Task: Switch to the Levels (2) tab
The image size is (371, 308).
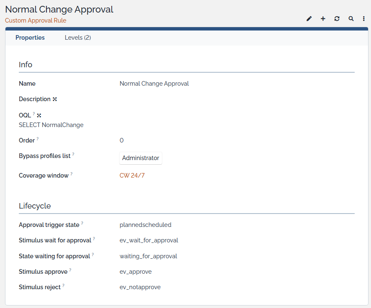Action: (78, 38)
